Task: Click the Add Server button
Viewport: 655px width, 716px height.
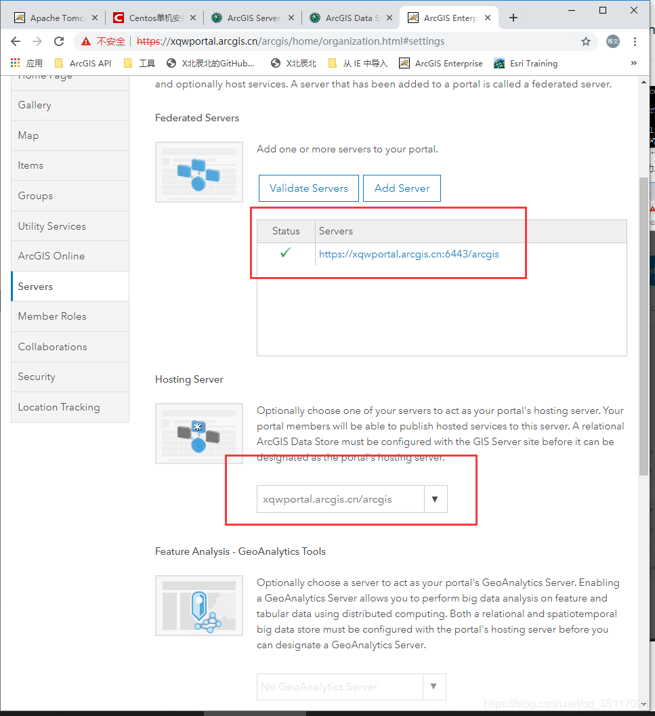Action: pyautogui.click(x=402, y=188)
